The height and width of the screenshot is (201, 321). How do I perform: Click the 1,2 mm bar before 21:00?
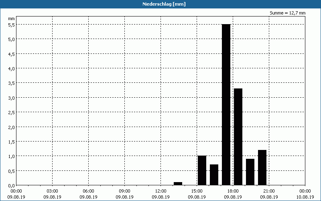(262, 168)
